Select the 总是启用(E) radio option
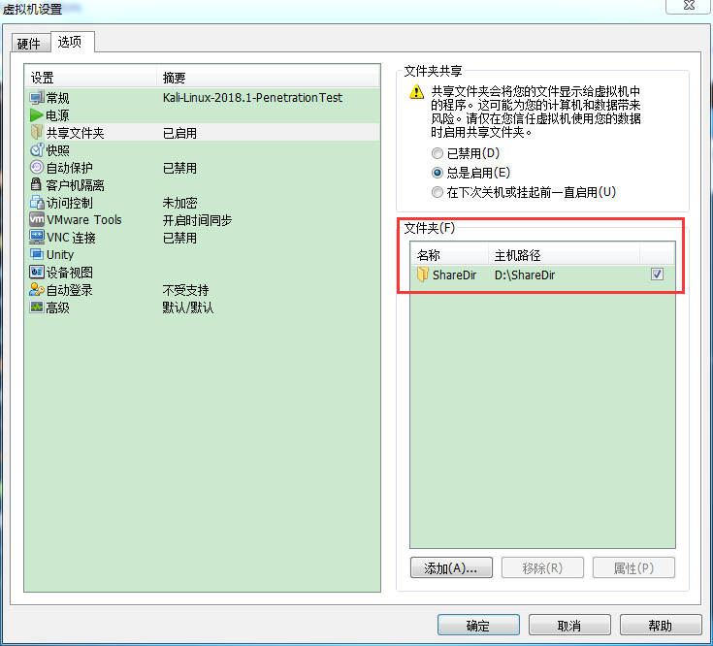 (438, 173)
